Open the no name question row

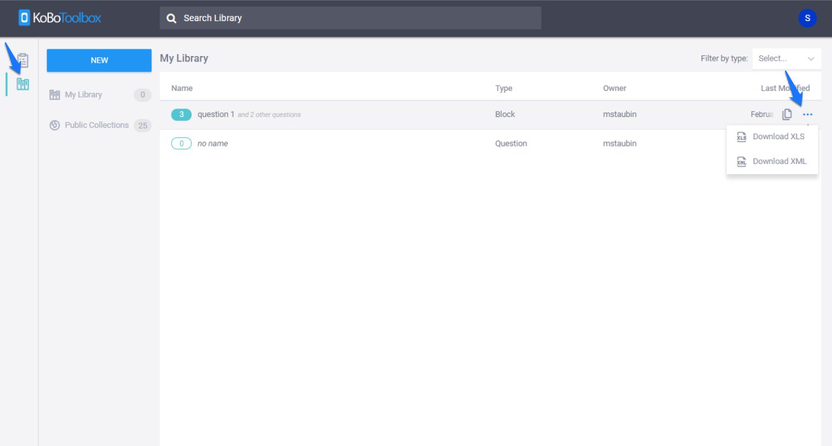[212, 143]
